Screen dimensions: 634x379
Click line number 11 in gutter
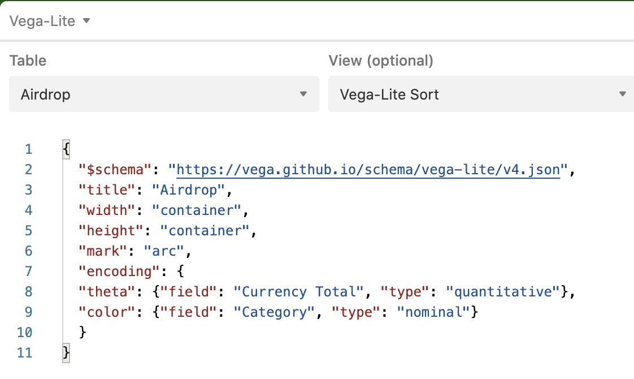(x=25, y=353)
